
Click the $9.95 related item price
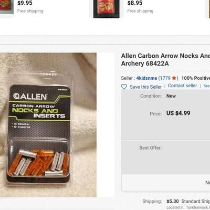[25, 3]
